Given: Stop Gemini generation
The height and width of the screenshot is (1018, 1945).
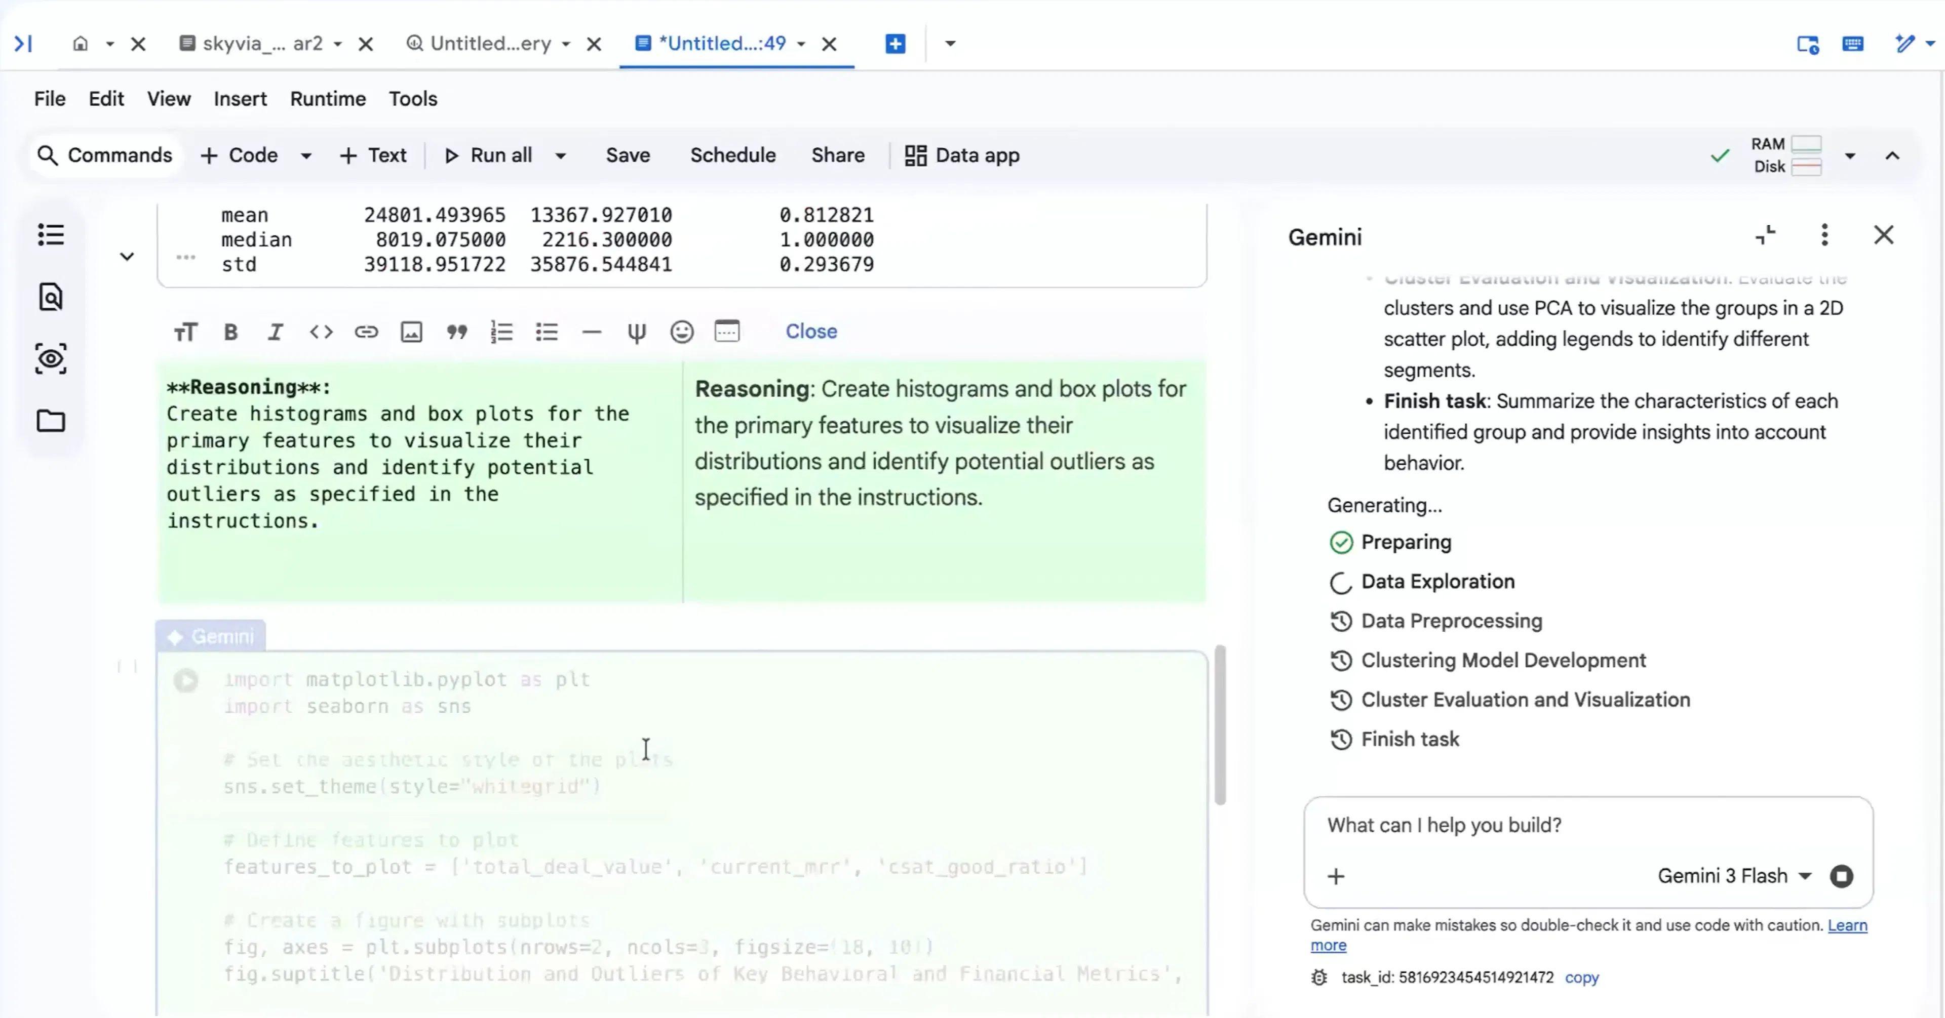Looking at the screenshot, I should (x=1842, y=877).
